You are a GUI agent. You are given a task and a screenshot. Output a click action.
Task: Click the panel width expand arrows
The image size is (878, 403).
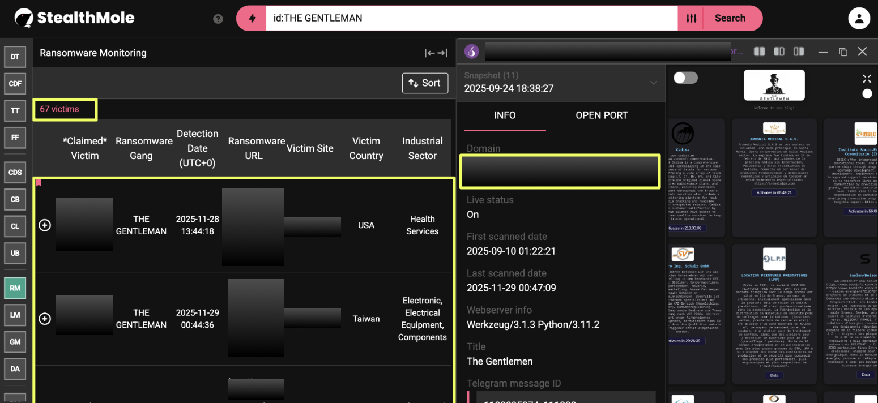[436, 53]
